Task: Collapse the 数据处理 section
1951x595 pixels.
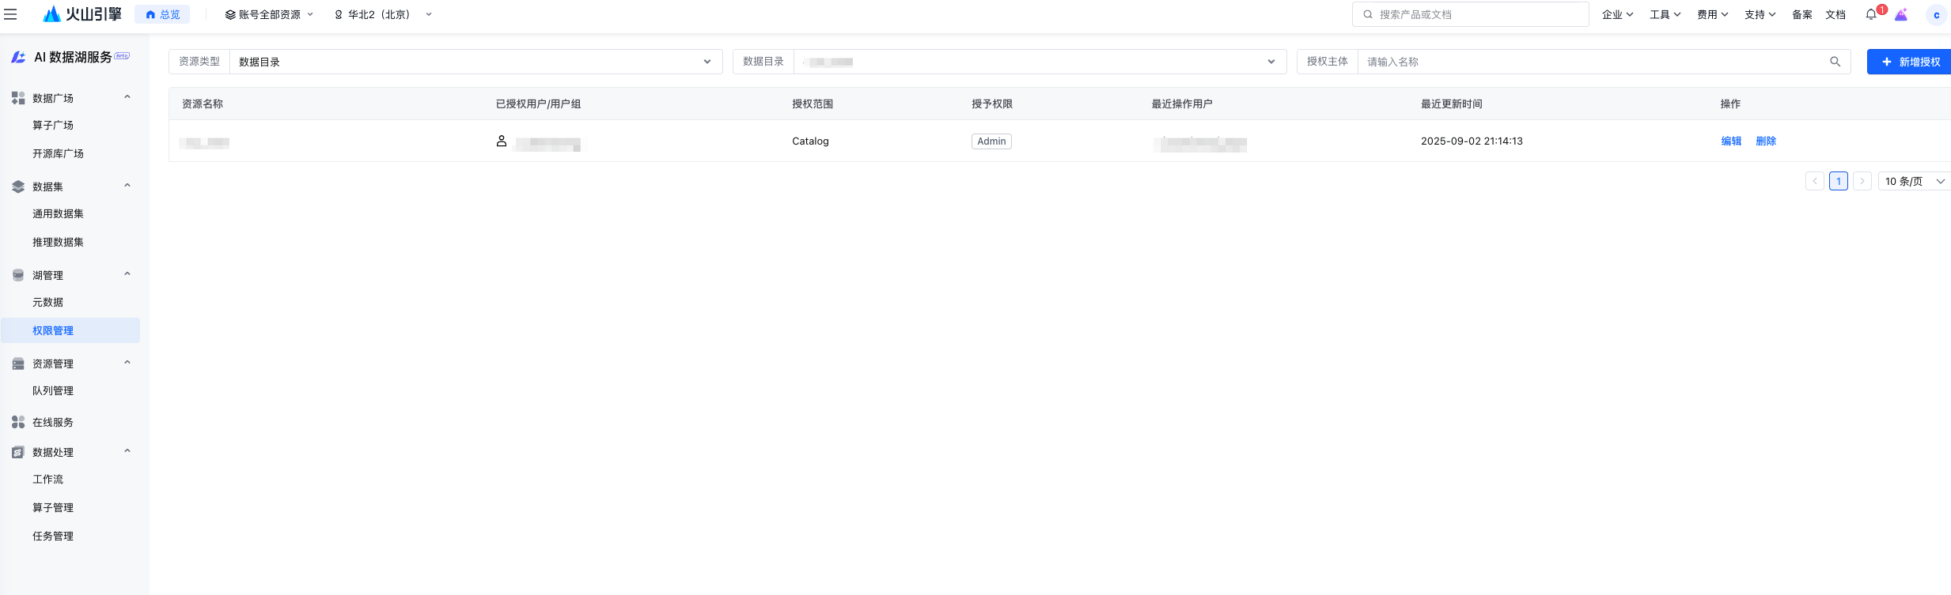Action: coord(127,451)
